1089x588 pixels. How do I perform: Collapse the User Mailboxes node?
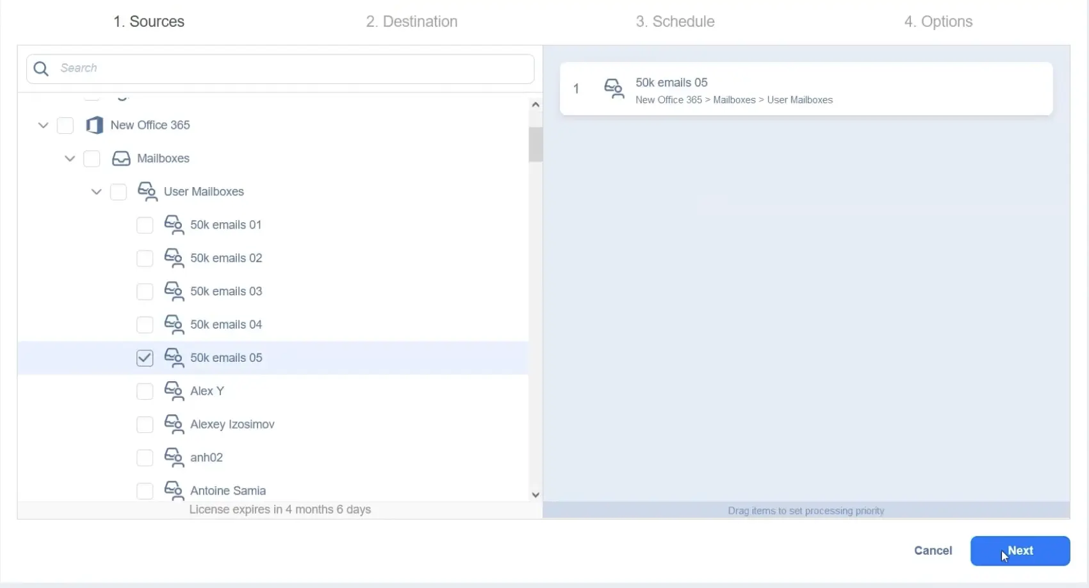coord(96,192)
